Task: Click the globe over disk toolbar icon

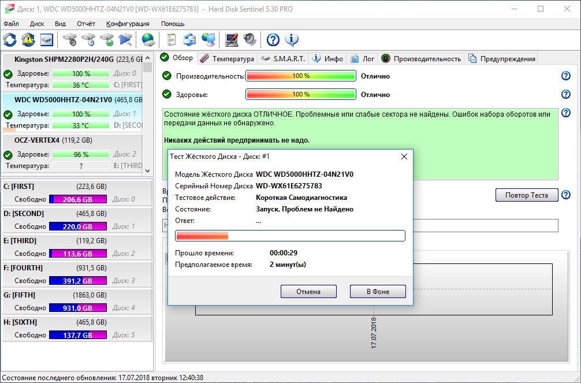Action: click(148, 40)
